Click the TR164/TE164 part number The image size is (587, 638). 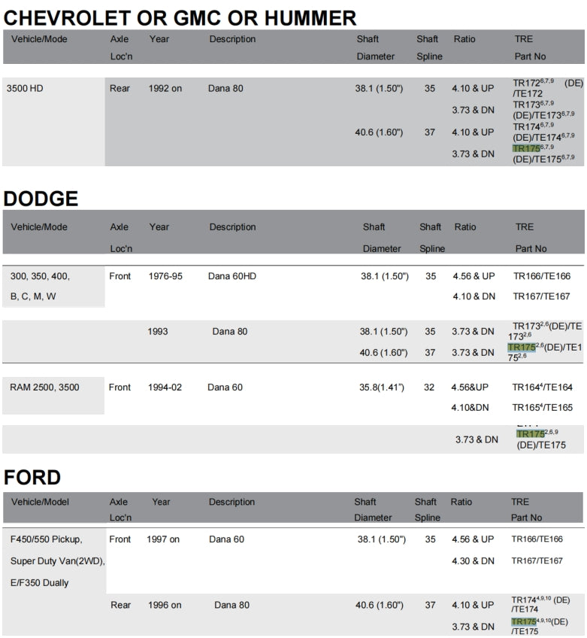coord(542,387)
